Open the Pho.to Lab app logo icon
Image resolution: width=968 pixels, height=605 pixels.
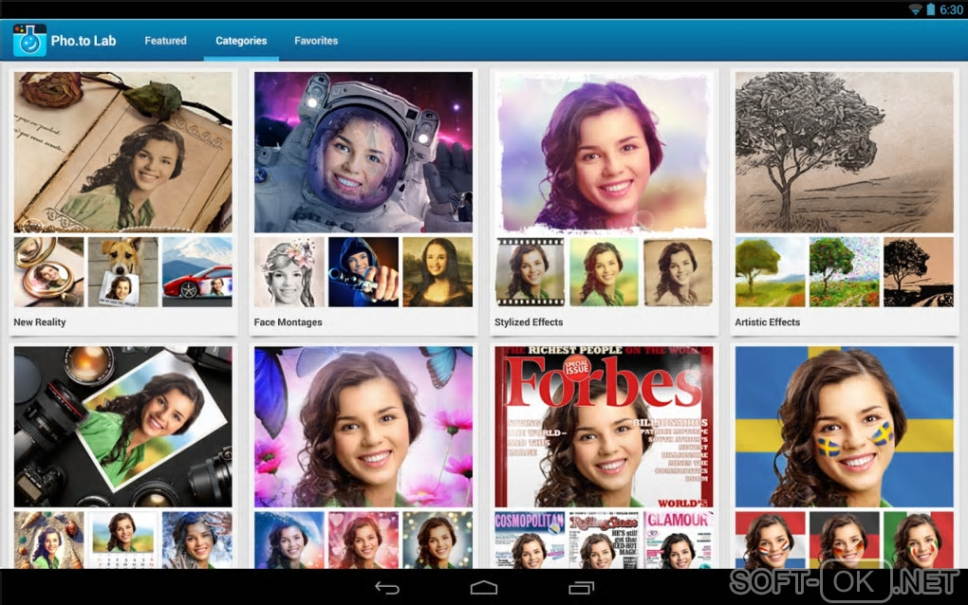29,41
